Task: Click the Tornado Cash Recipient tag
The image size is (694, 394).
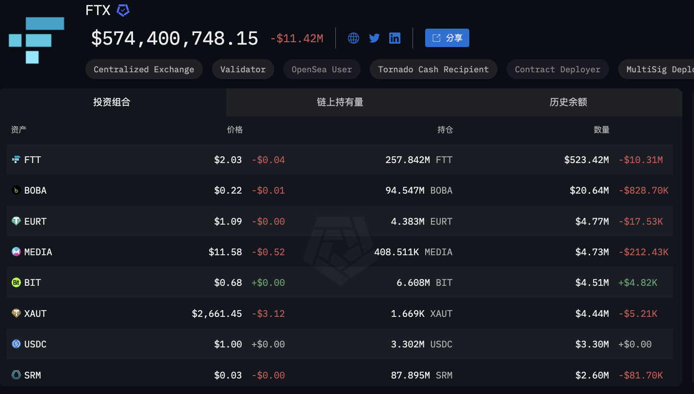Action: pos(433,69)
